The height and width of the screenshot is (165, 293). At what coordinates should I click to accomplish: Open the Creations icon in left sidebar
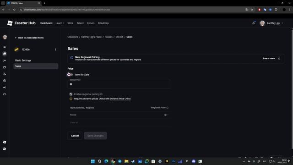[5, 54]
